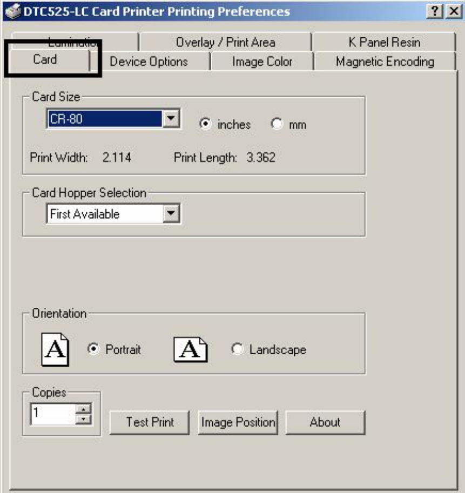Click the Print Width label
The image size is (465, 493).
coord(59,158)
